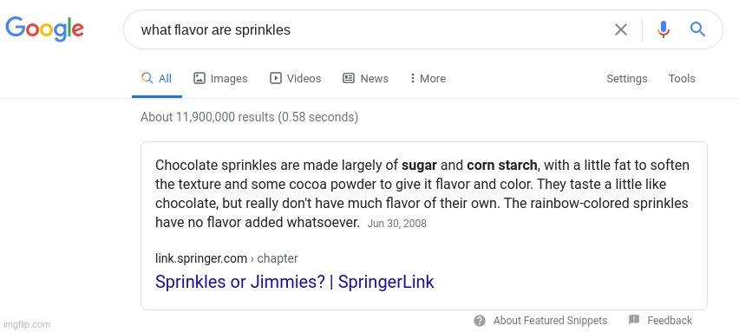This screenshot has width=739, height=332.
Task: Click the question mark help icon
Action: [480, 322]
